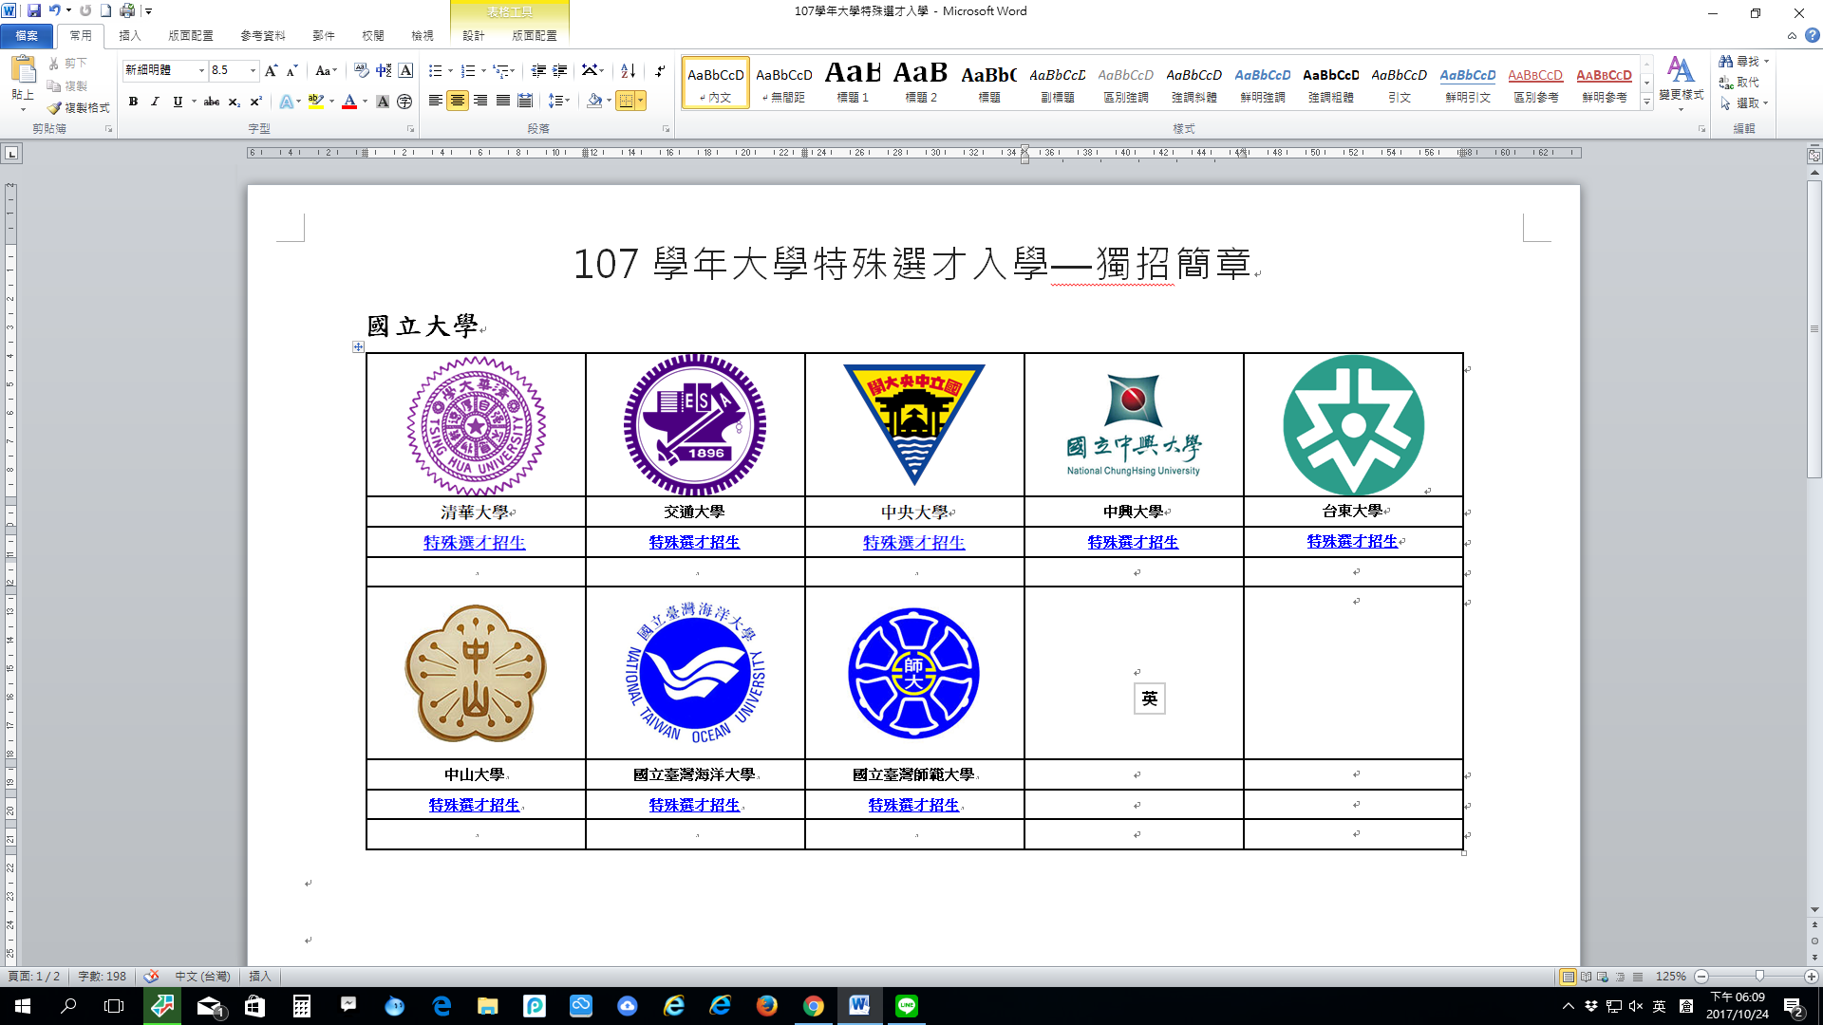Toggle Center alignment button

click(458, 101)
